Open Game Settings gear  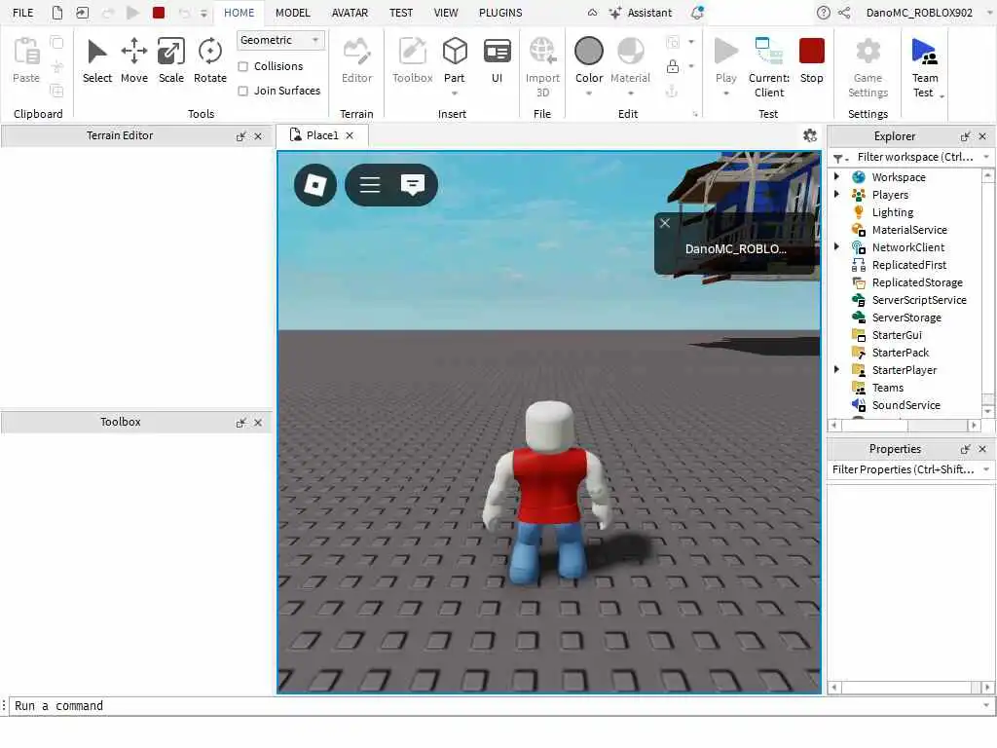(x=868, y=52)
